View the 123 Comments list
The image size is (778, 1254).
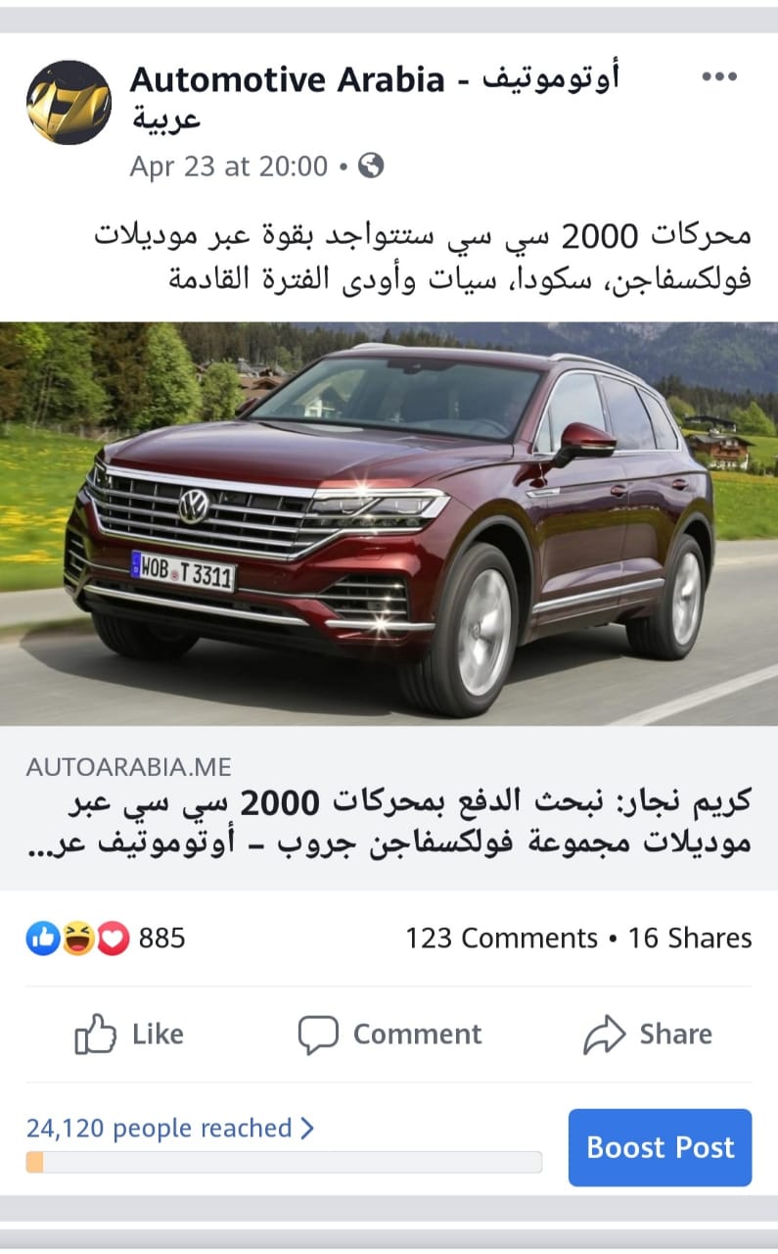pos(501,939)
